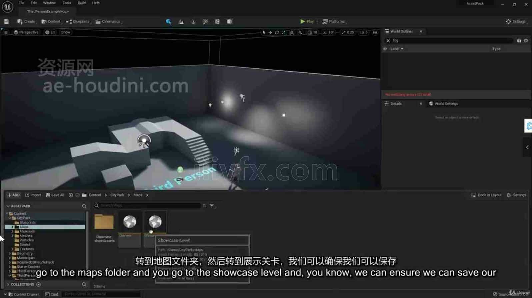The height and width of the screenshot is (298, 532).
Task: Open the Help menu
Action: click(x=96, y=3)
